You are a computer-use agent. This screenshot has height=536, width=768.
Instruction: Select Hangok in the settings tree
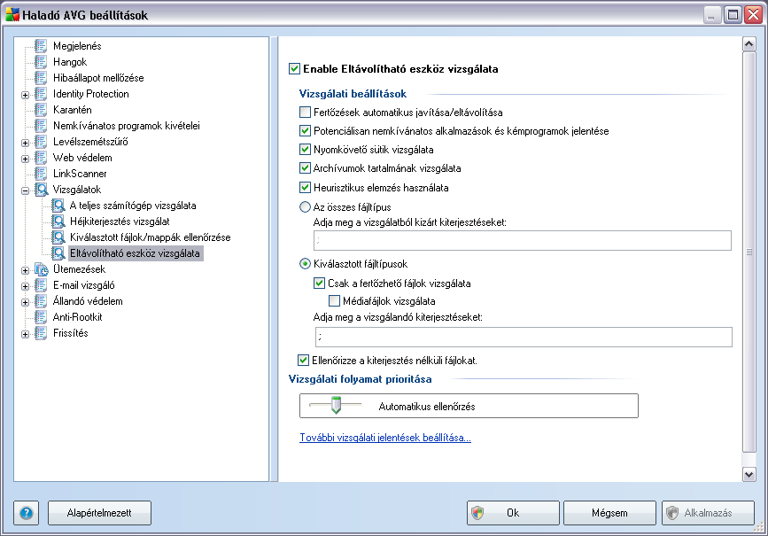pos(70,62)
